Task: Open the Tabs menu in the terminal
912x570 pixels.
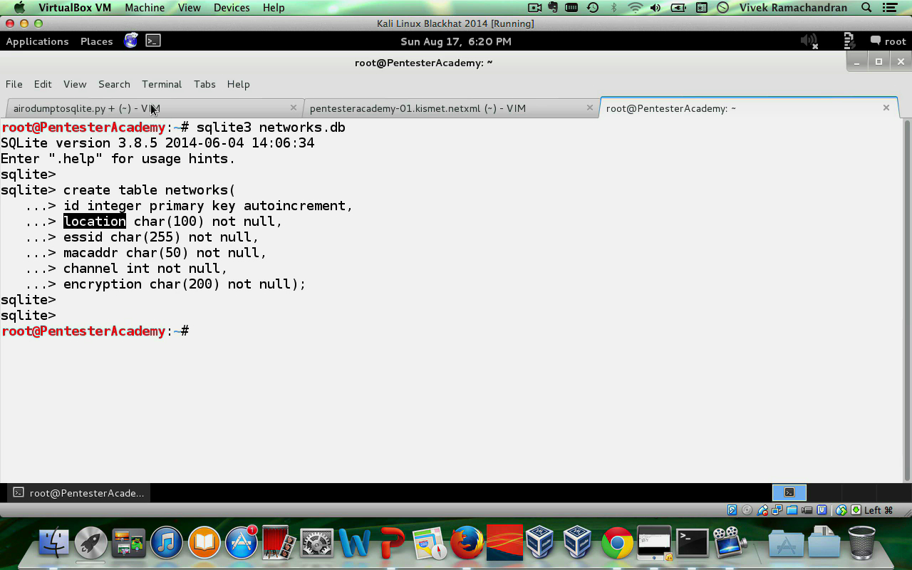Action: click(x=204, y=84)
